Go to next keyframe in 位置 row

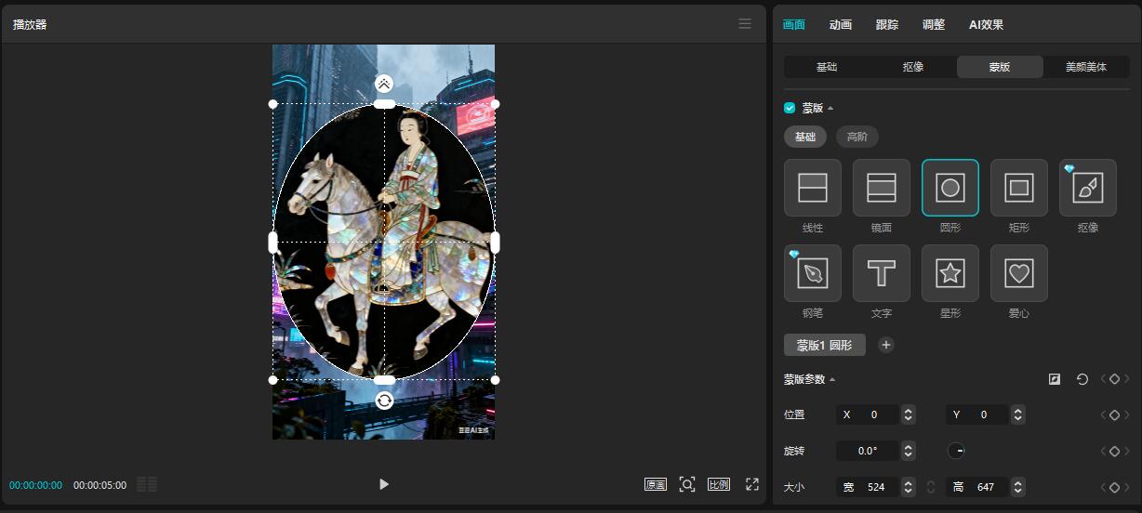[1127, 415]
